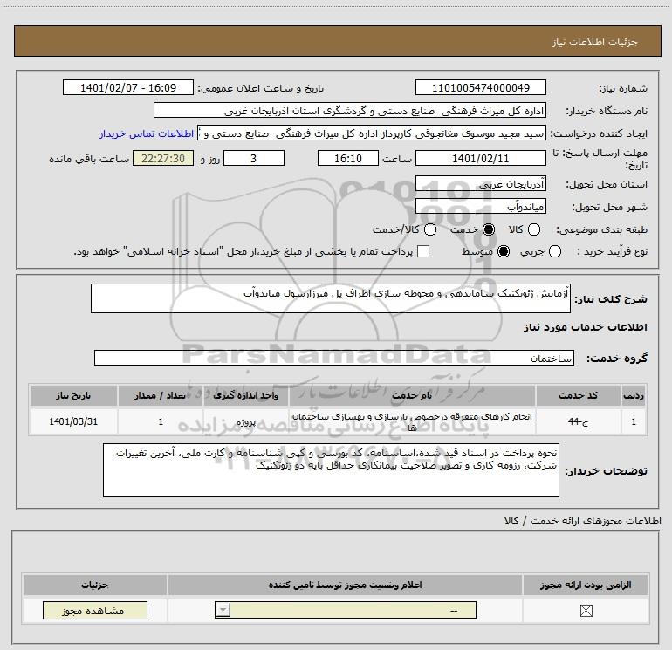
Task: Click the service code cell ج-44
Action: pos(578,421)
